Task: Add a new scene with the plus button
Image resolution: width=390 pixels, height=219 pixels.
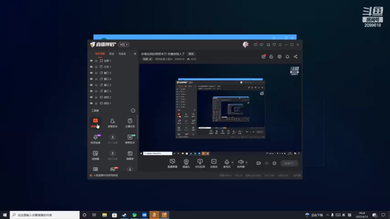Action: (x=135, y=54)
